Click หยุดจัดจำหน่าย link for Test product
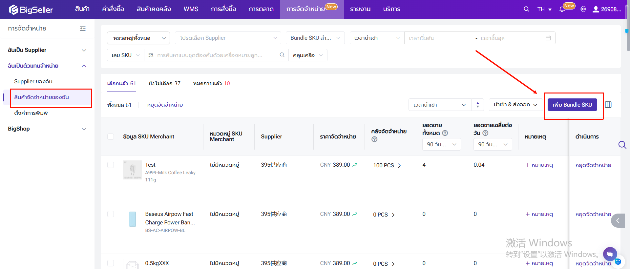630x269 pixels. click(593, 165)
